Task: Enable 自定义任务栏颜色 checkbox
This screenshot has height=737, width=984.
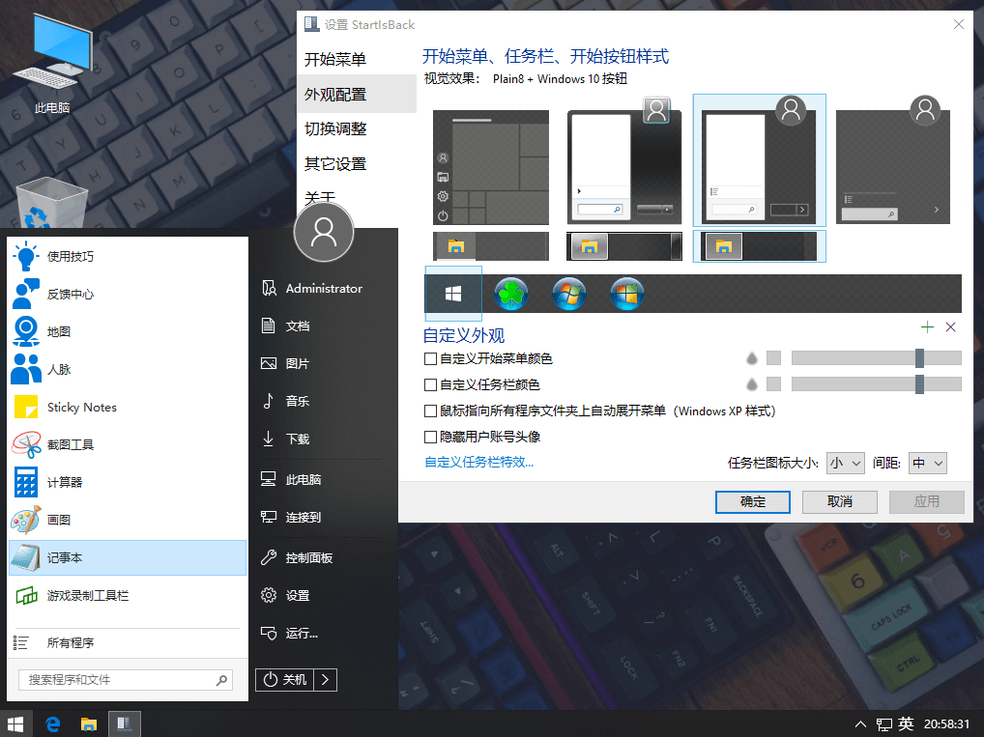Action: point(430,384)
